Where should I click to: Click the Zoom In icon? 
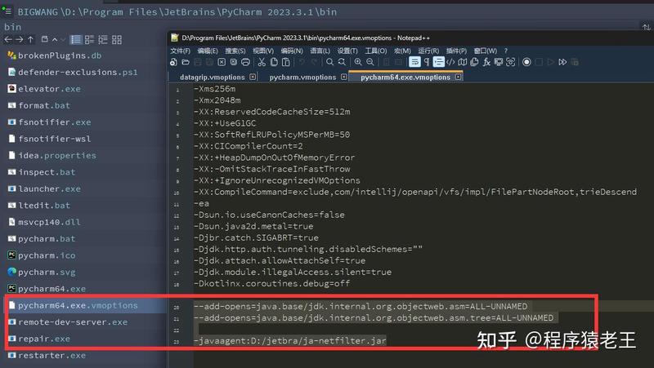coord(358,62)
